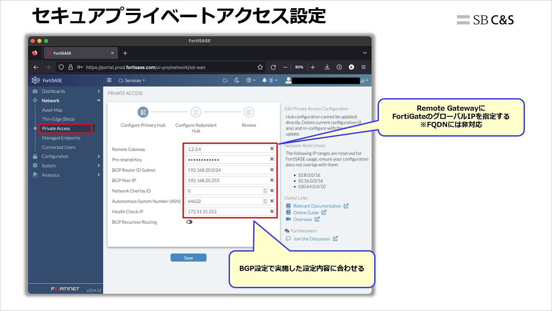Image resolution: width=552 pixels, height=311 pixels.
Task: Open the help question mark menu
Action: tap(251, 80)
